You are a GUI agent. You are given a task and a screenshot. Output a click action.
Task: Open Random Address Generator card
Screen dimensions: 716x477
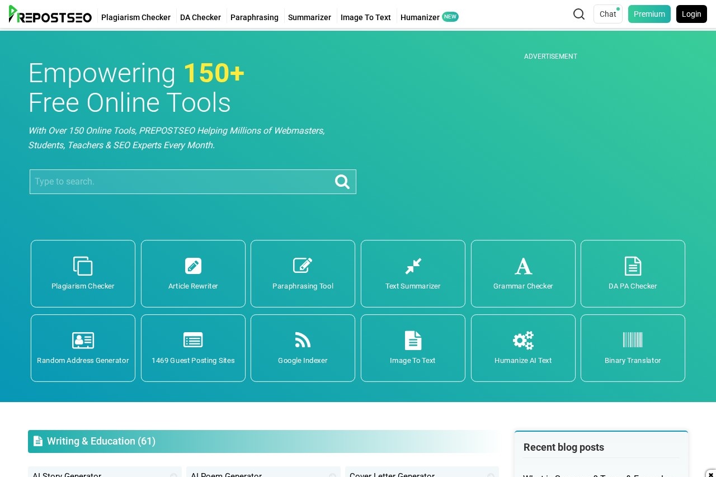(x=83, y=348)
